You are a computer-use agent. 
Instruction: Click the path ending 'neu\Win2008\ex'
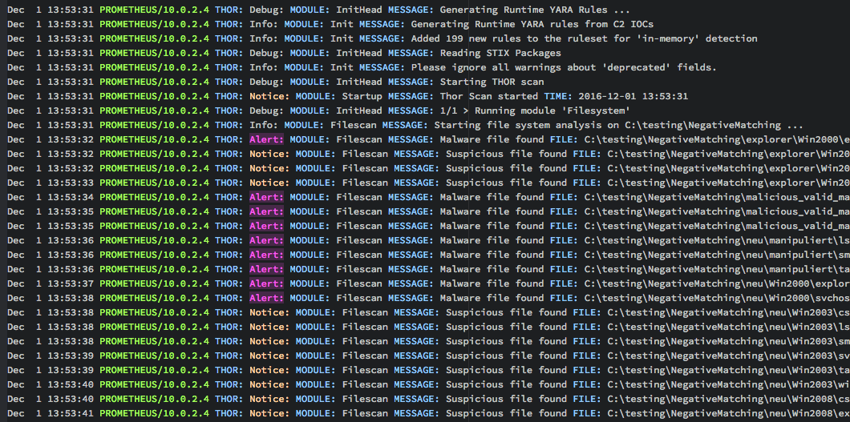pos(728,413)
